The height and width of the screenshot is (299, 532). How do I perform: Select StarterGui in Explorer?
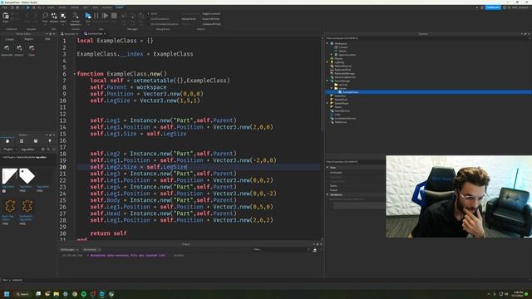pyautogui.click(x=340, y=96)
